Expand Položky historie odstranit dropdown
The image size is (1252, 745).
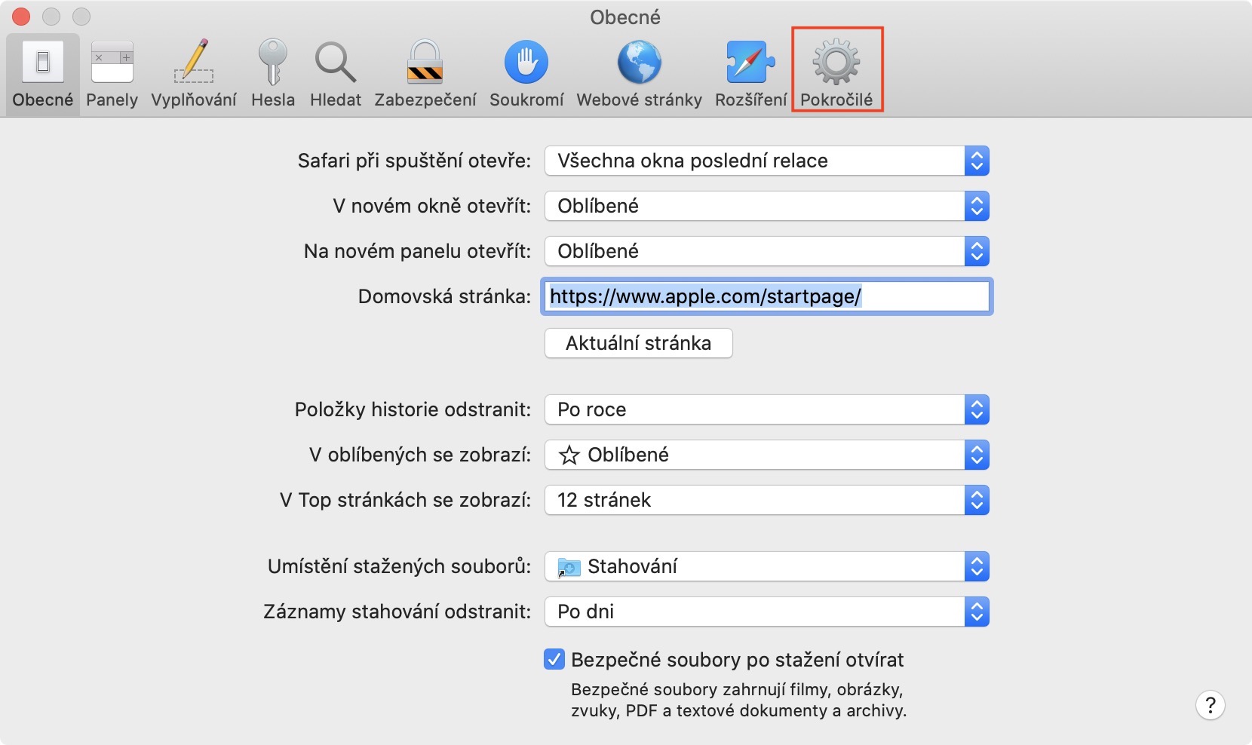pos(767,409)
